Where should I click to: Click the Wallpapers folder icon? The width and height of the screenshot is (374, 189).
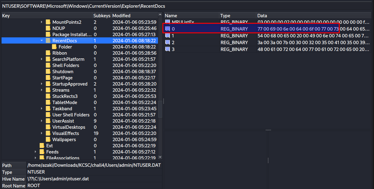tap(48, 139)
